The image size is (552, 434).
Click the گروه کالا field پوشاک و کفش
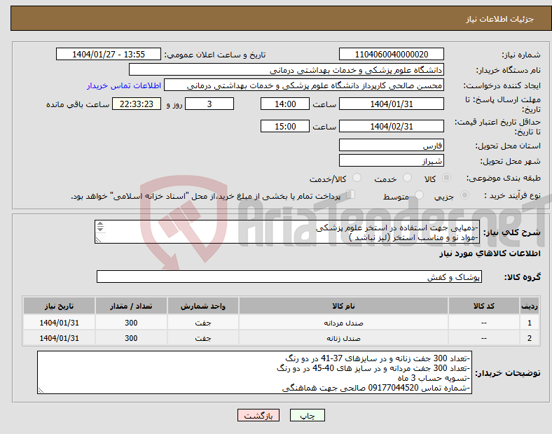(x=289, y=276)
